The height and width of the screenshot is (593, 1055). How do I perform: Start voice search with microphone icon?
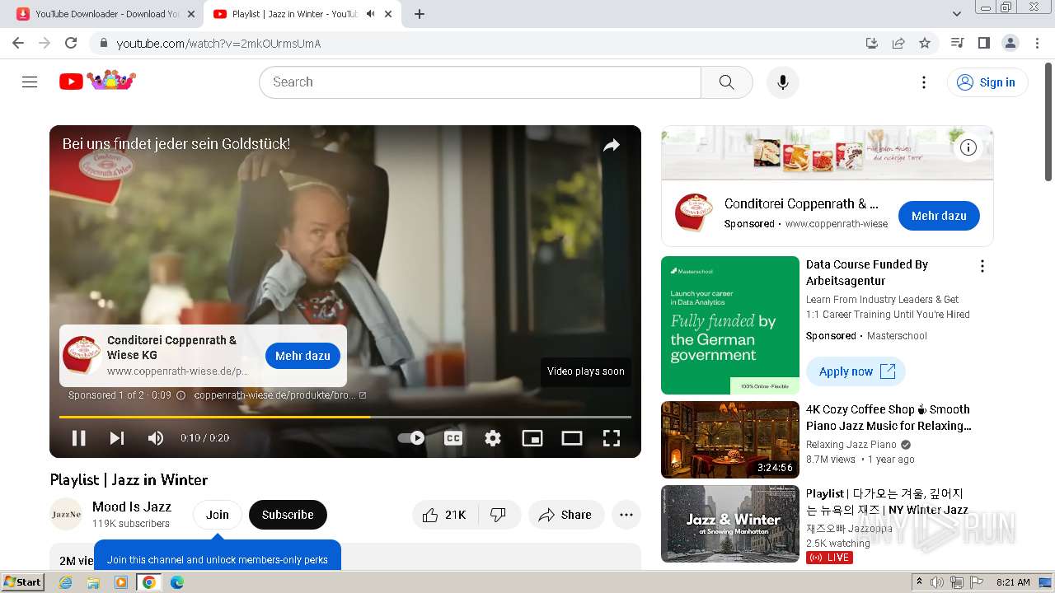click(x=782, y=82)
